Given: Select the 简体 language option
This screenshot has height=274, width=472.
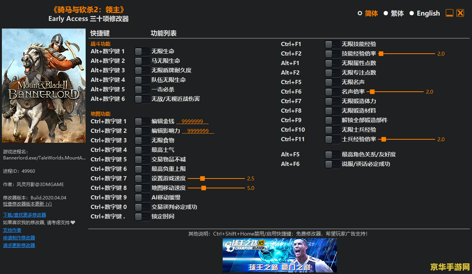Looking at the screenshot, I should (368, 13).
